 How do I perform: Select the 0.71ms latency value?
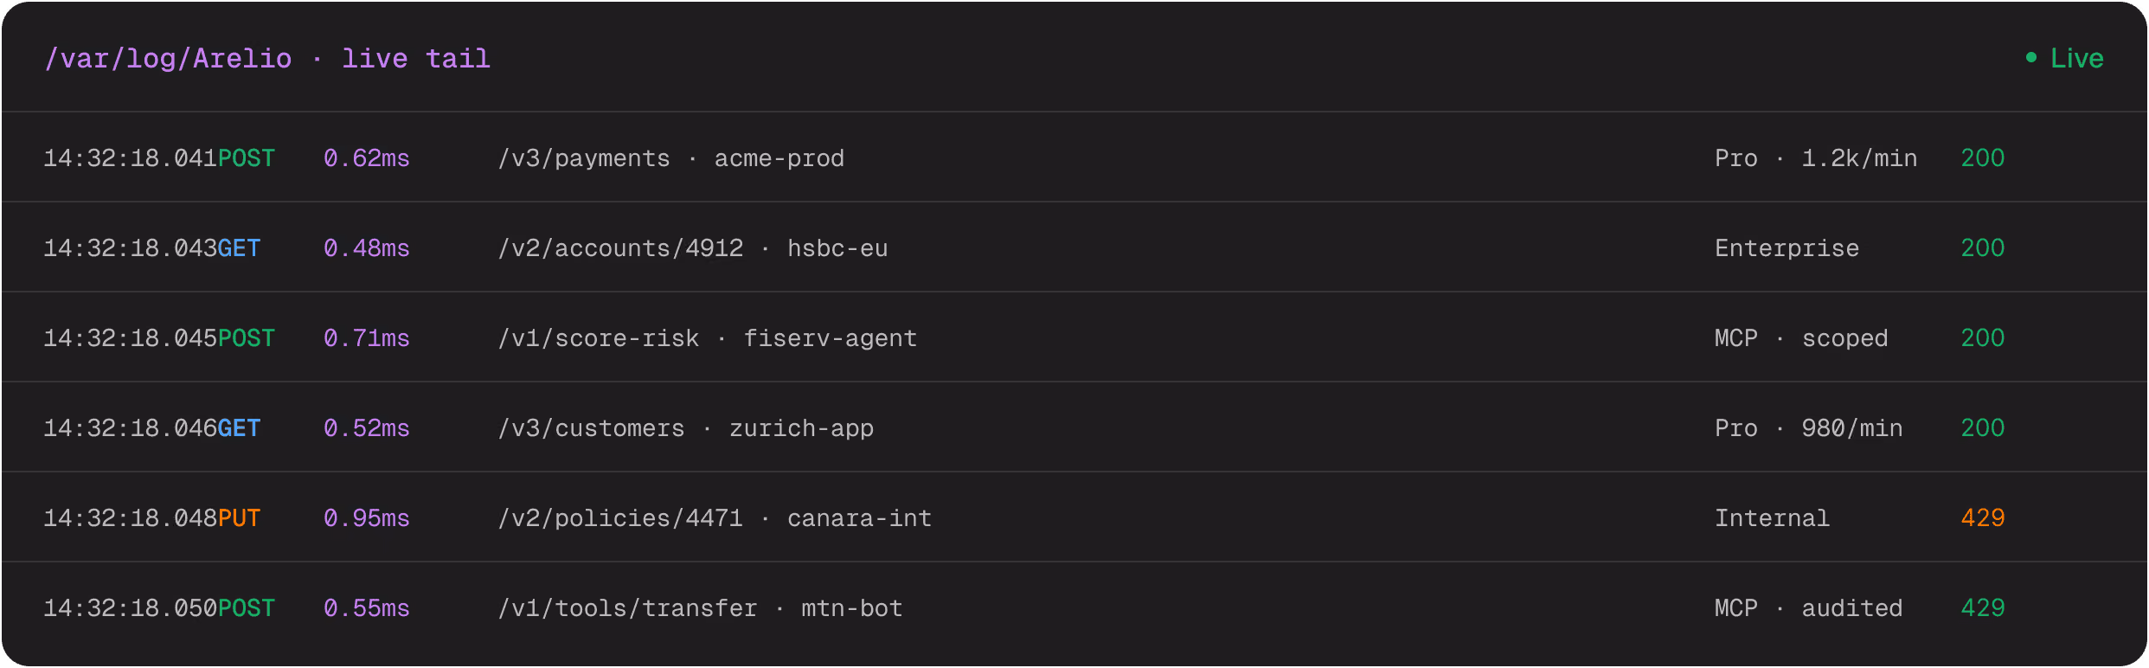366,338
